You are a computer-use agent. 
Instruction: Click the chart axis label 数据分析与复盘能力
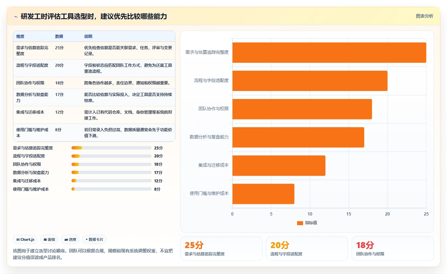click(209, 137)
